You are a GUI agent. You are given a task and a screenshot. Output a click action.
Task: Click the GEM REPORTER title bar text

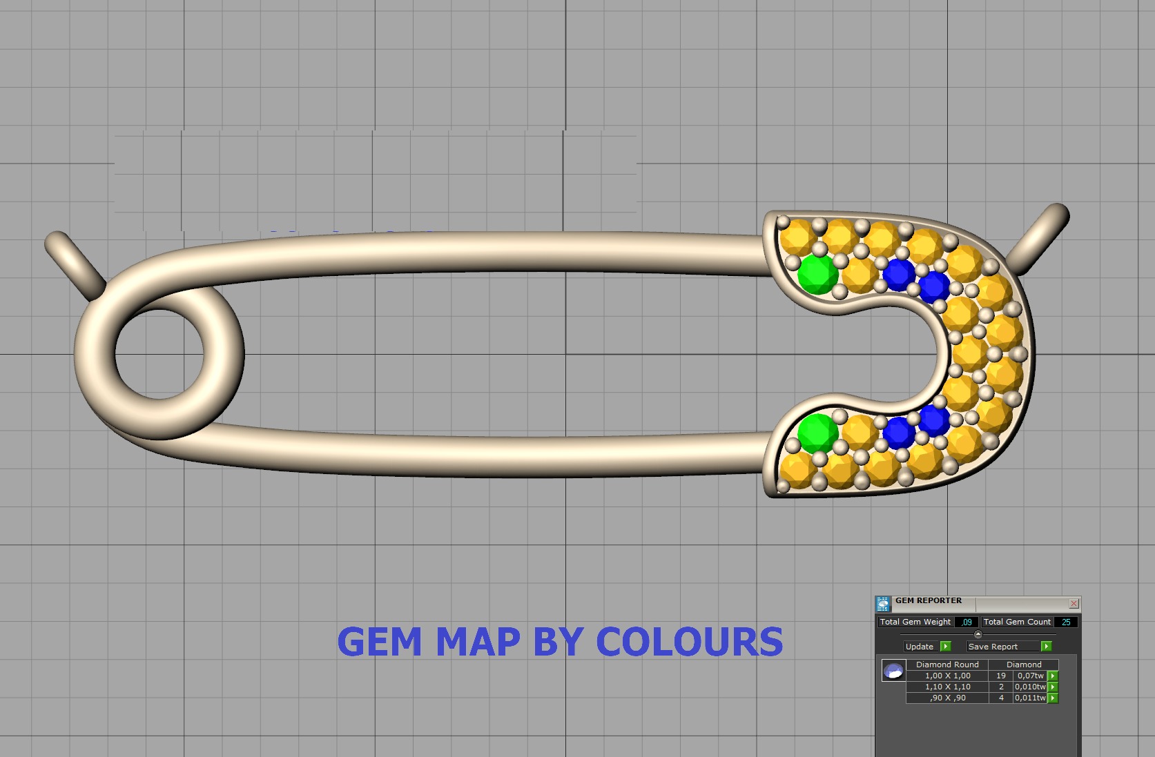point(929,601)
